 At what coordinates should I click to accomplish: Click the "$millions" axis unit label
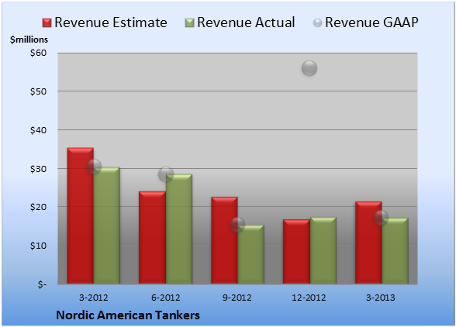[x=29, y=40]
